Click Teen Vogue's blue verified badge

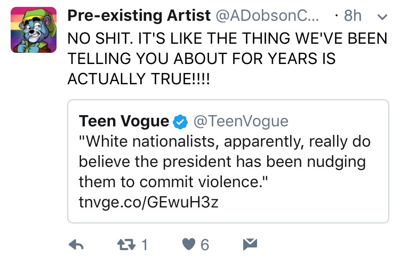point(180,122)
